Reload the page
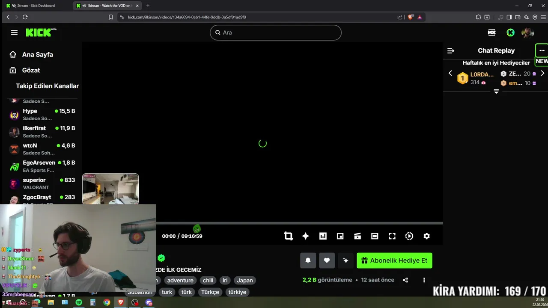This screenshot has height=308, width=548. (x=25, y=17)
